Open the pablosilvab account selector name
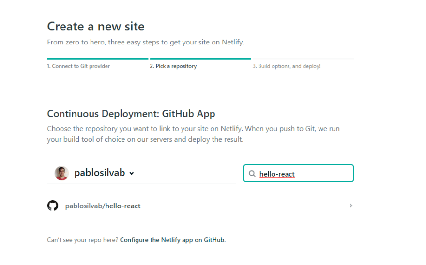 (x=99, y=173)
